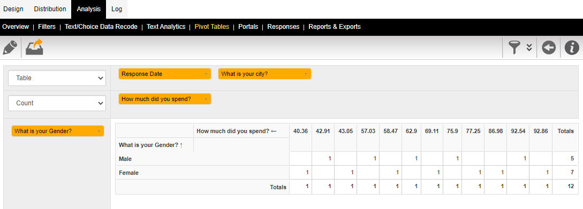Open the Table renderer dropdown

[57, 78]
